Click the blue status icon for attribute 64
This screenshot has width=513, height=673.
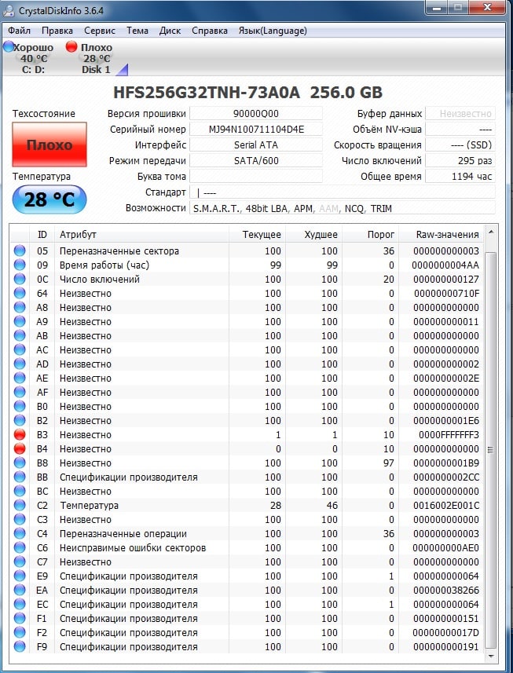point(20,293)
